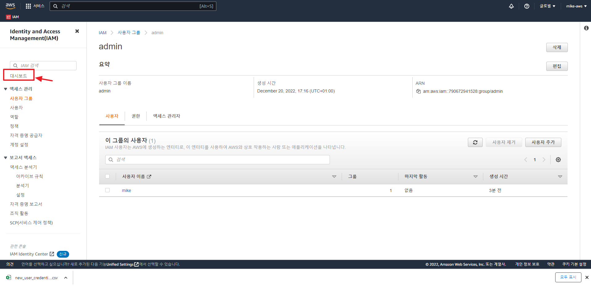Collapse the 액세스 관리 section
Screen dimensions: 591x286
point(6,89)
